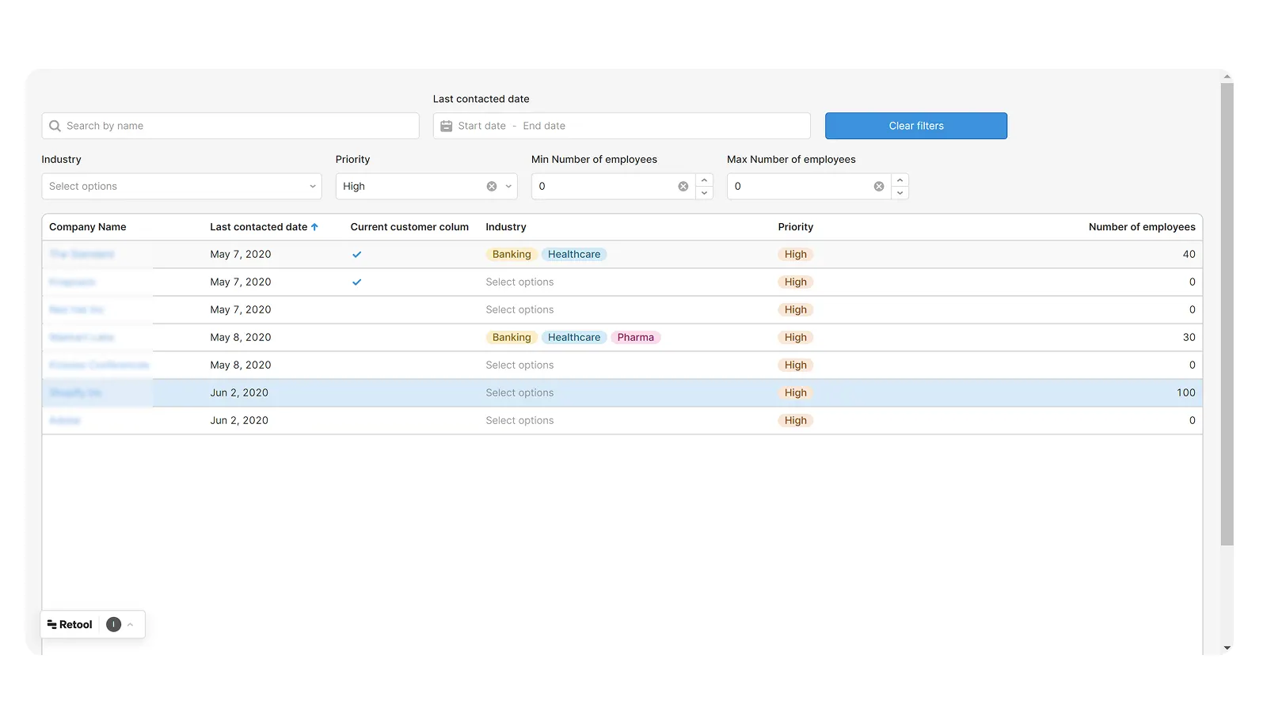Image resolution: width=1267 pixels, height=712 pixels.
Task: Click the High priority tag in first row
Action: click(796, 255)
